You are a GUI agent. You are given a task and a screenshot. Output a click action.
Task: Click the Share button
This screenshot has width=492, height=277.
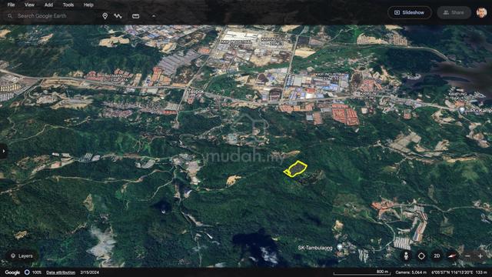pos(454,12)
